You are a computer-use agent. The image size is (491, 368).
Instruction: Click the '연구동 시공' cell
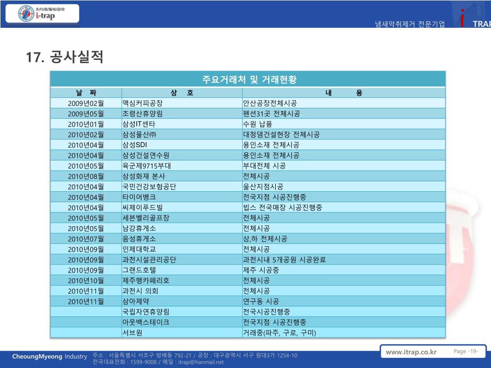(x=344, y=301)
